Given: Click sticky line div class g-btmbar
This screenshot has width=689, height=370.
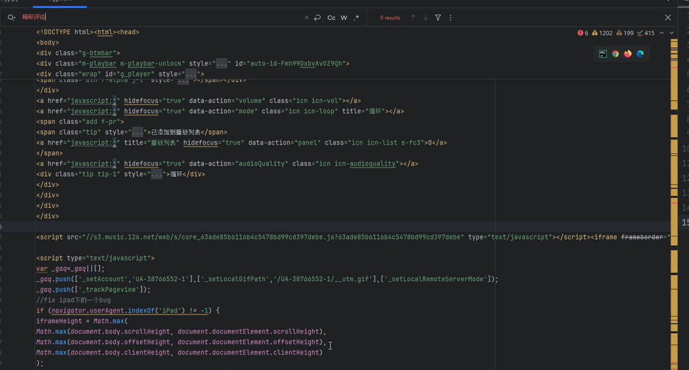Looking at the screenshot, I should tap(78, 53).
